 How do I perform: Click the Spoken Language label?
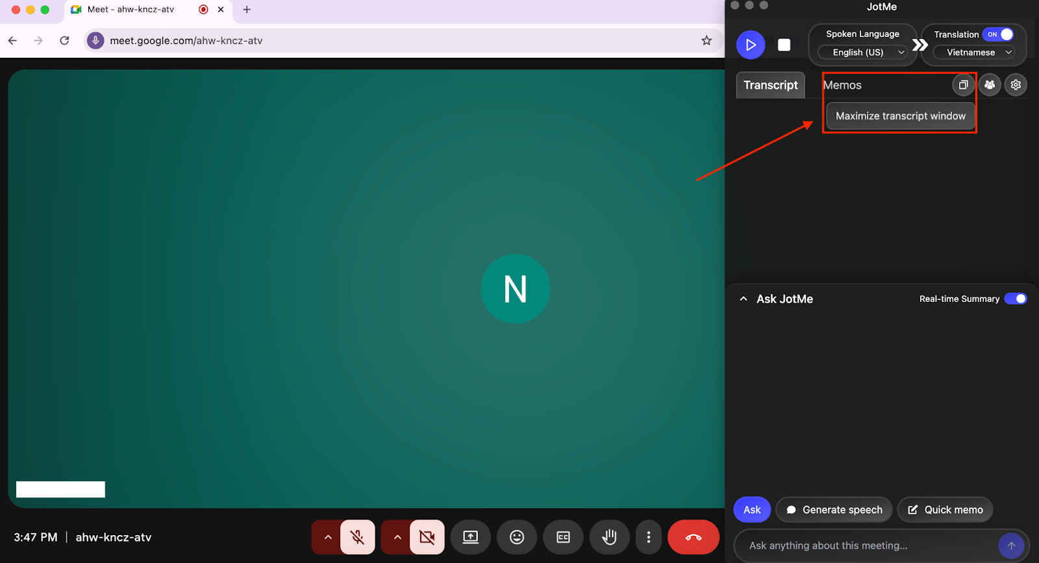tap(862, 34)
